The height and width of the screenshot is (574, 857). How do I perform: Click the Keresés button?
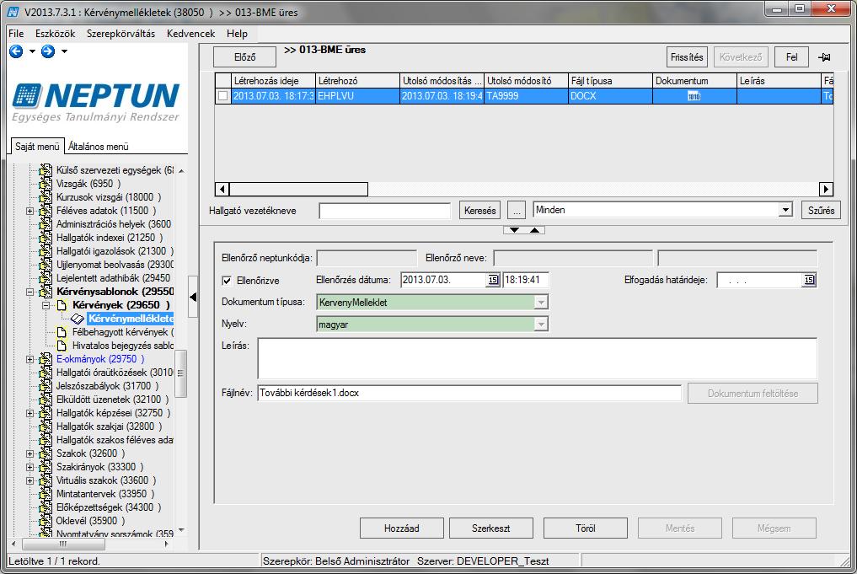[479, 211]
